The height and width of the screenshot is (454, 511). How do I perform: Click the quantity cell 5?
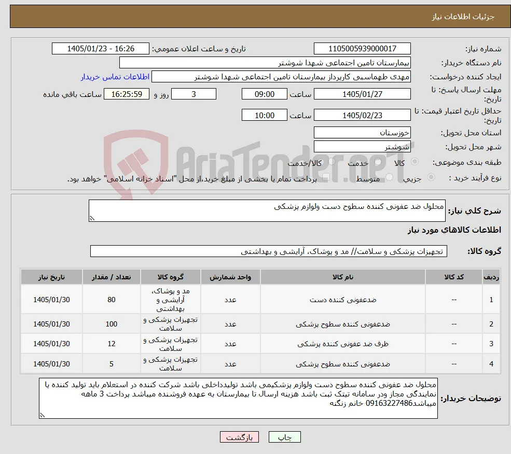pos(112,364)
